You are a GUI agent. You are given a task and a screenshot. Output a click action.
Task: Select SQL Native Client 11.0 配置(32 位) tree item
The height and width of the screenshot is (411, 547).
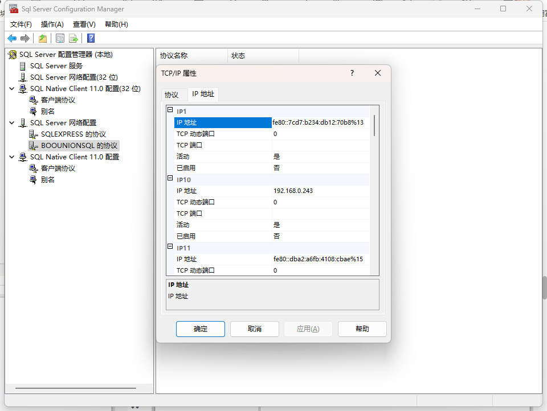(85, 89)
